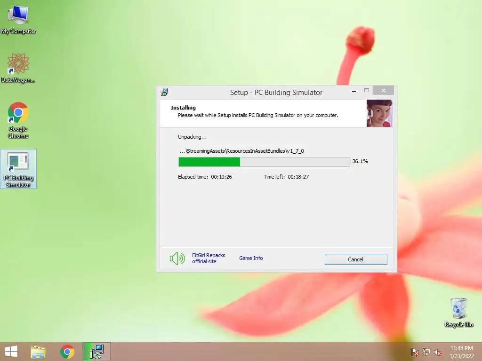Click the Installing heading text
Image resolution: width=482 pixels, height=361 pixels.
[x=183, y=108]
